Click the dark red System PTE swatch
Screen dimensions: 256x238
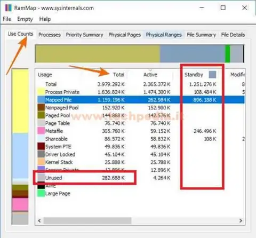pos(41,146)
